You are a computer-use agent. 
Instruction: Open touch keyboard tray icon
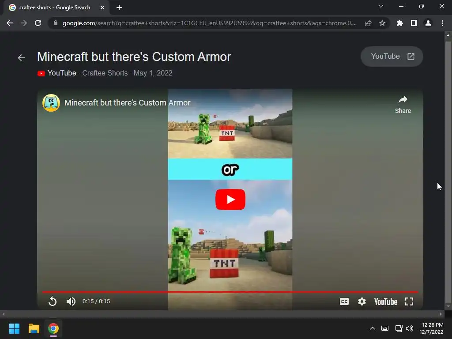[385, 328]
